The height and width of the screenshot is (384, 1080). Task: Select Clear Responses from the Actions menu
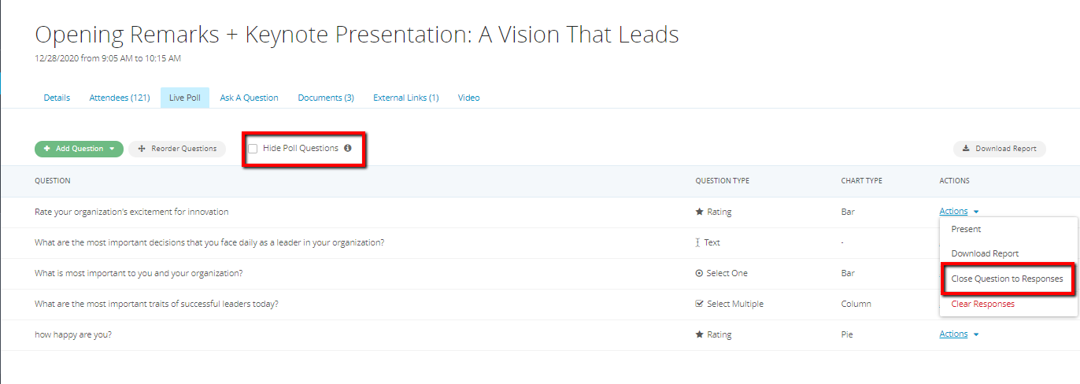(x=982, y=304)
